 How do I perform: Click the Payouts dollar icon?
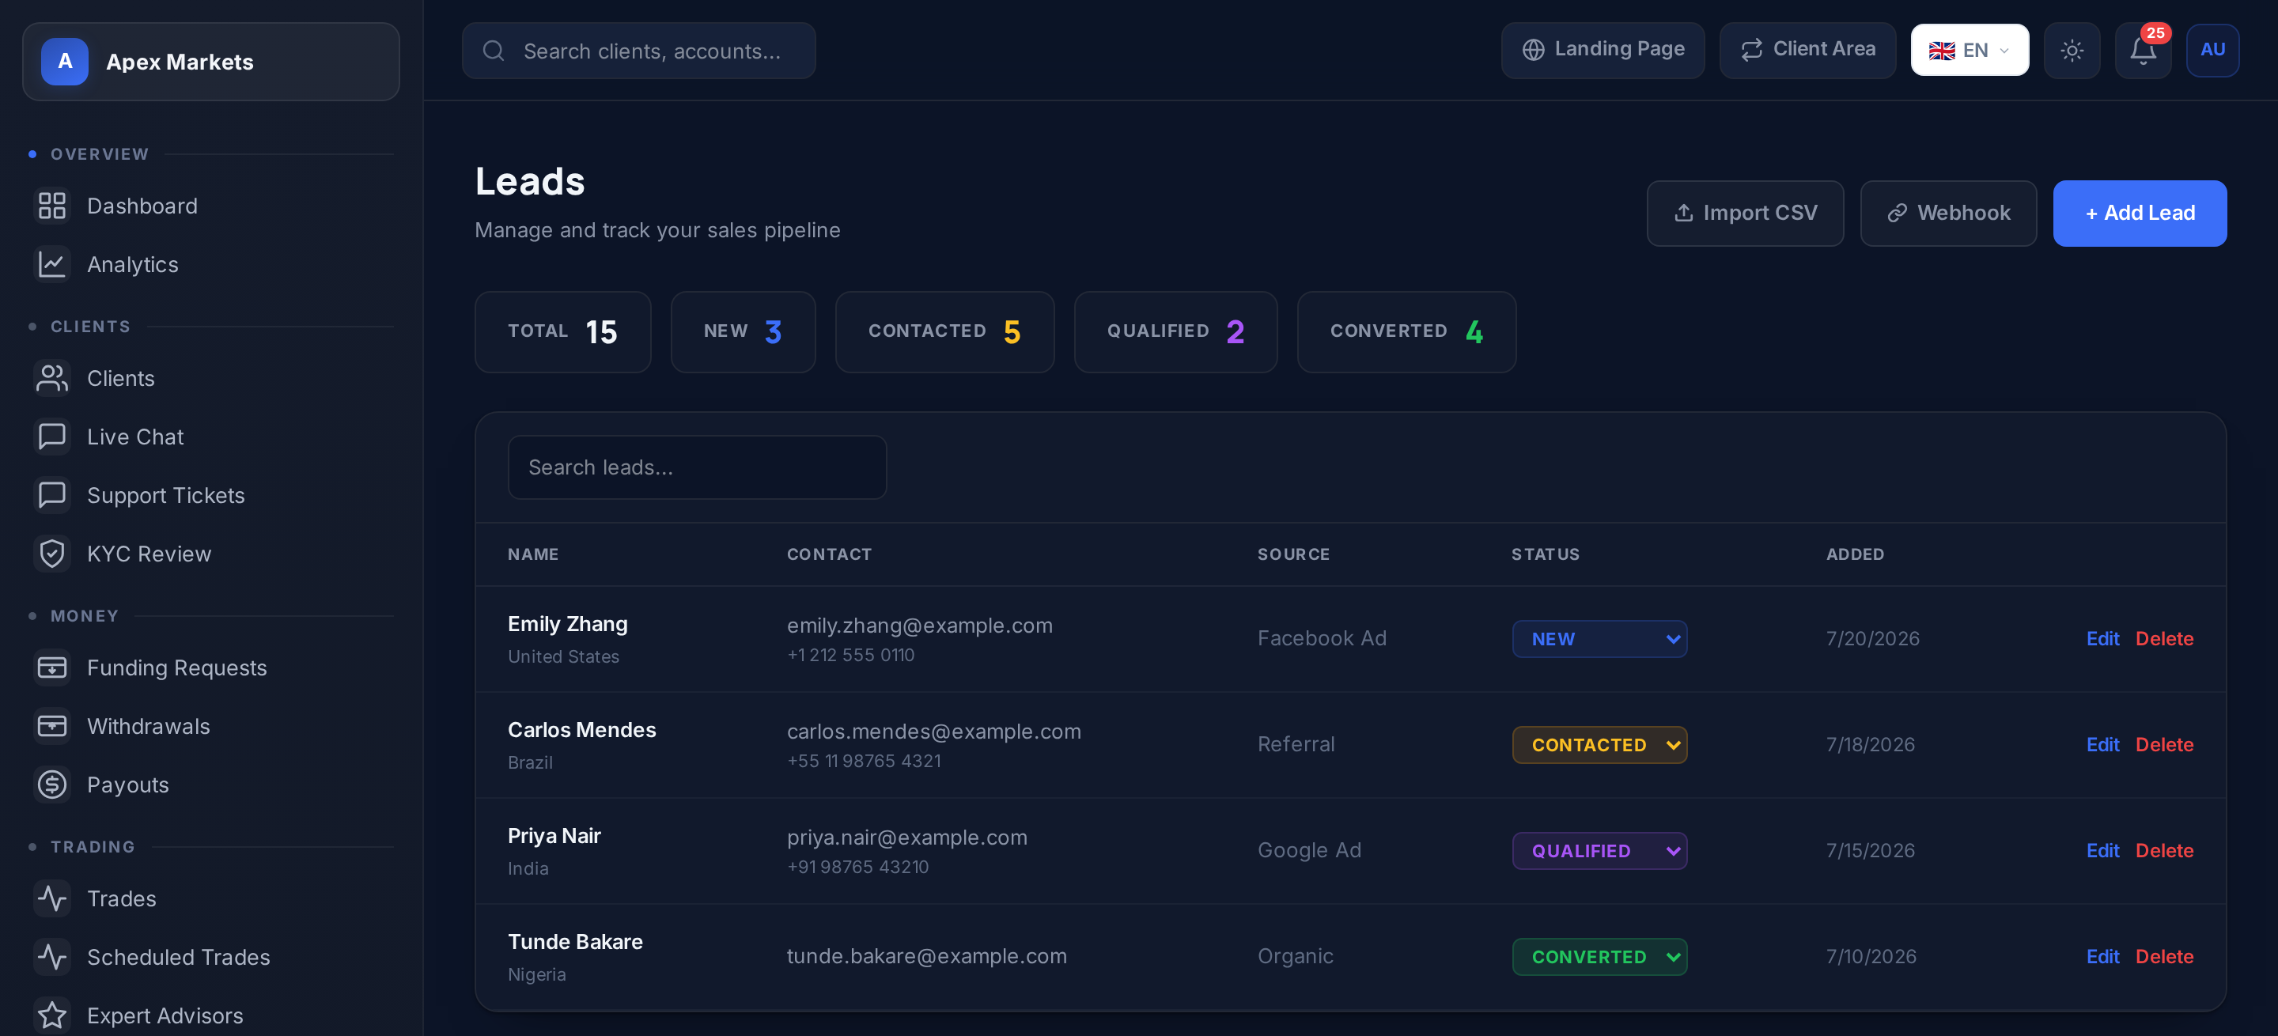tap(52, 784)
